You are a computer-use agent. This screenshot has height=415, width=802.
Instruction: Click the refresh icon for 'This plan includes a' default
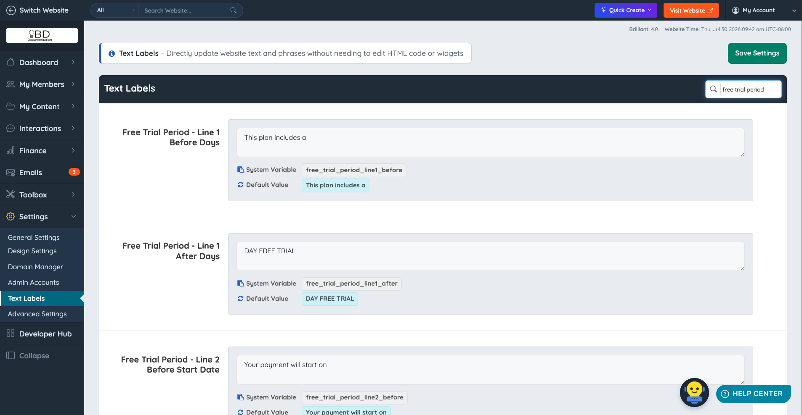pos(240,185)
